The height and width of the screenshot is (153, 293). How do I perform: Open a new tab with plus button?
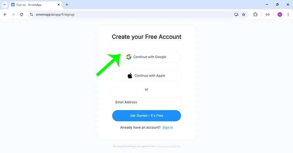(x=67, y=5)
